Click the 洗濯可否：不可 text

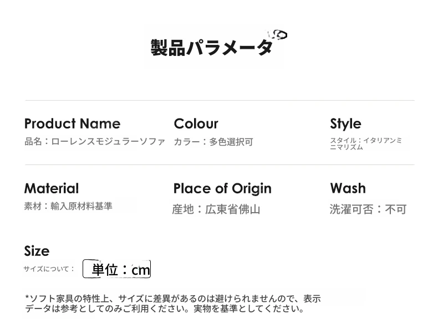pyautogui.click(x=368, y=209)
